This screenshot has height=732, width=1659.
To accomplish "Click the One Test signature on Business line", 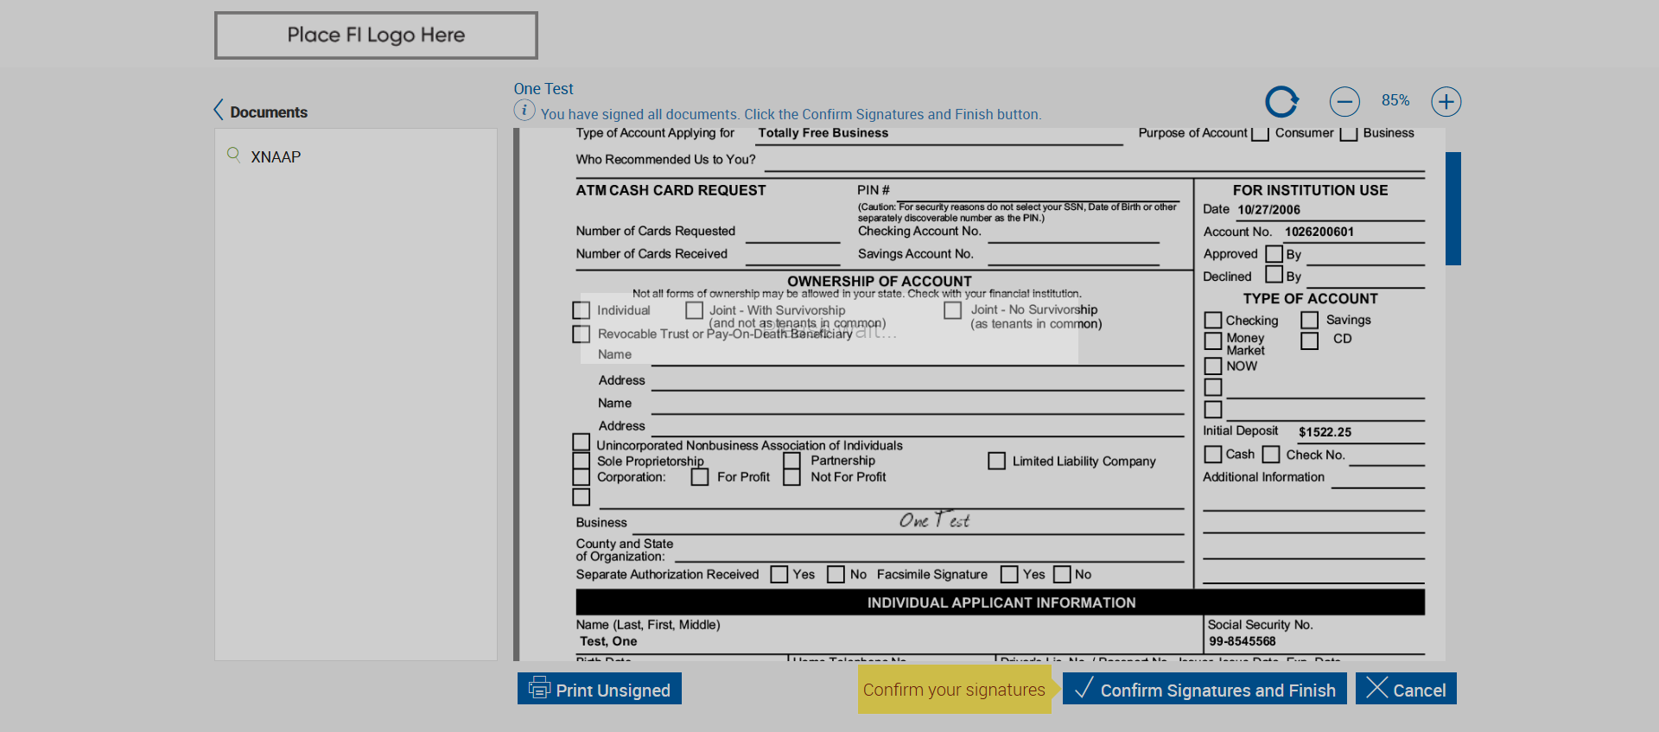I will click(934, 519).
